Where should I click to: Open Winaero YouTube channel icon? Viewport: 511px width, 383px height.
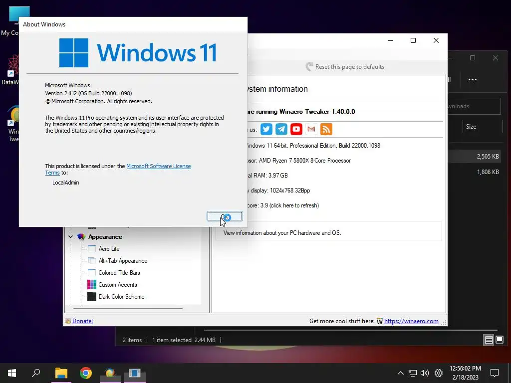(296, 129)
